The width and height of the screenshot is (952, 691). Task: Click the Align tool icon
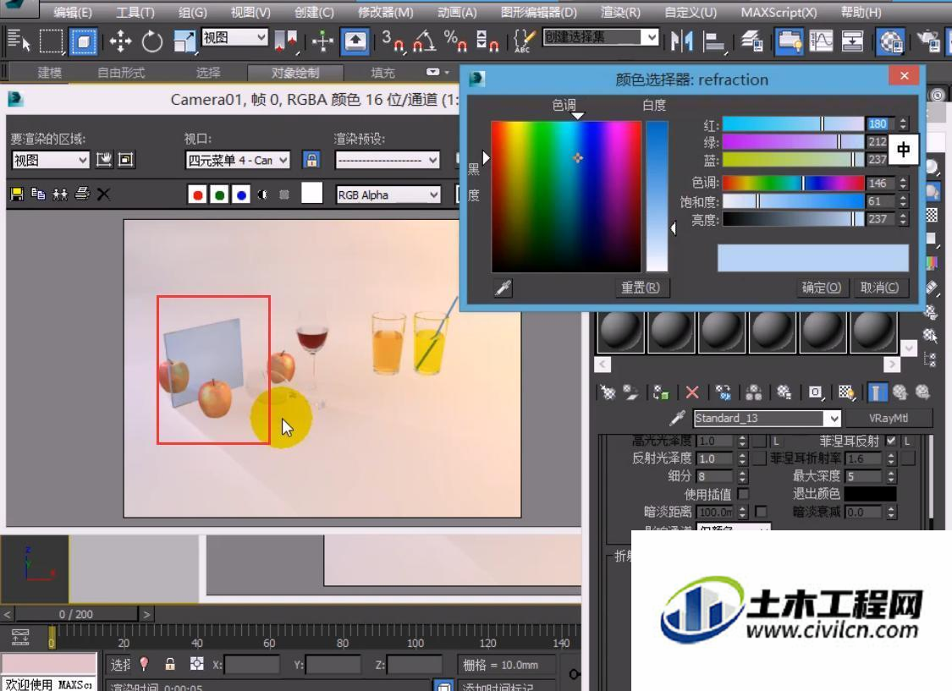tap(714, 41)
